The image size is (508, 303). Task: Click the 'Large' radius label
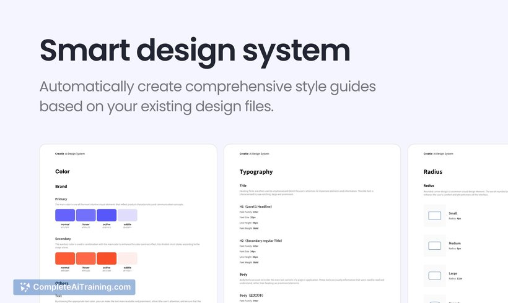click(x=453, y=273)
